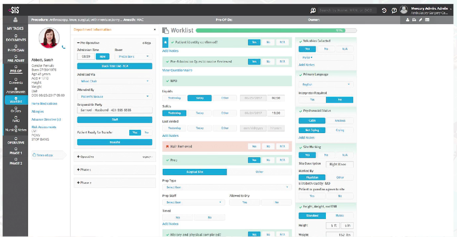Open the card view icon in the header bar
Image resolution: width=457 pixels, height=237 pixels.
[x=427, y=20]
